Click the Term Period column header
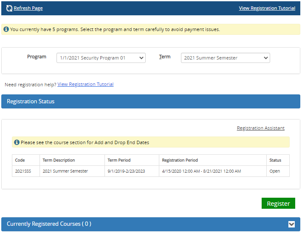 (119, 160)
